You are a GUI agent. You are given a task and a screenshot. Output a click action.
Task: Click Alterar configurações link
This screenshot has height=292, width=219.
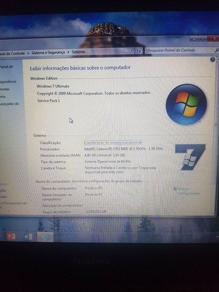coord(187,191)
